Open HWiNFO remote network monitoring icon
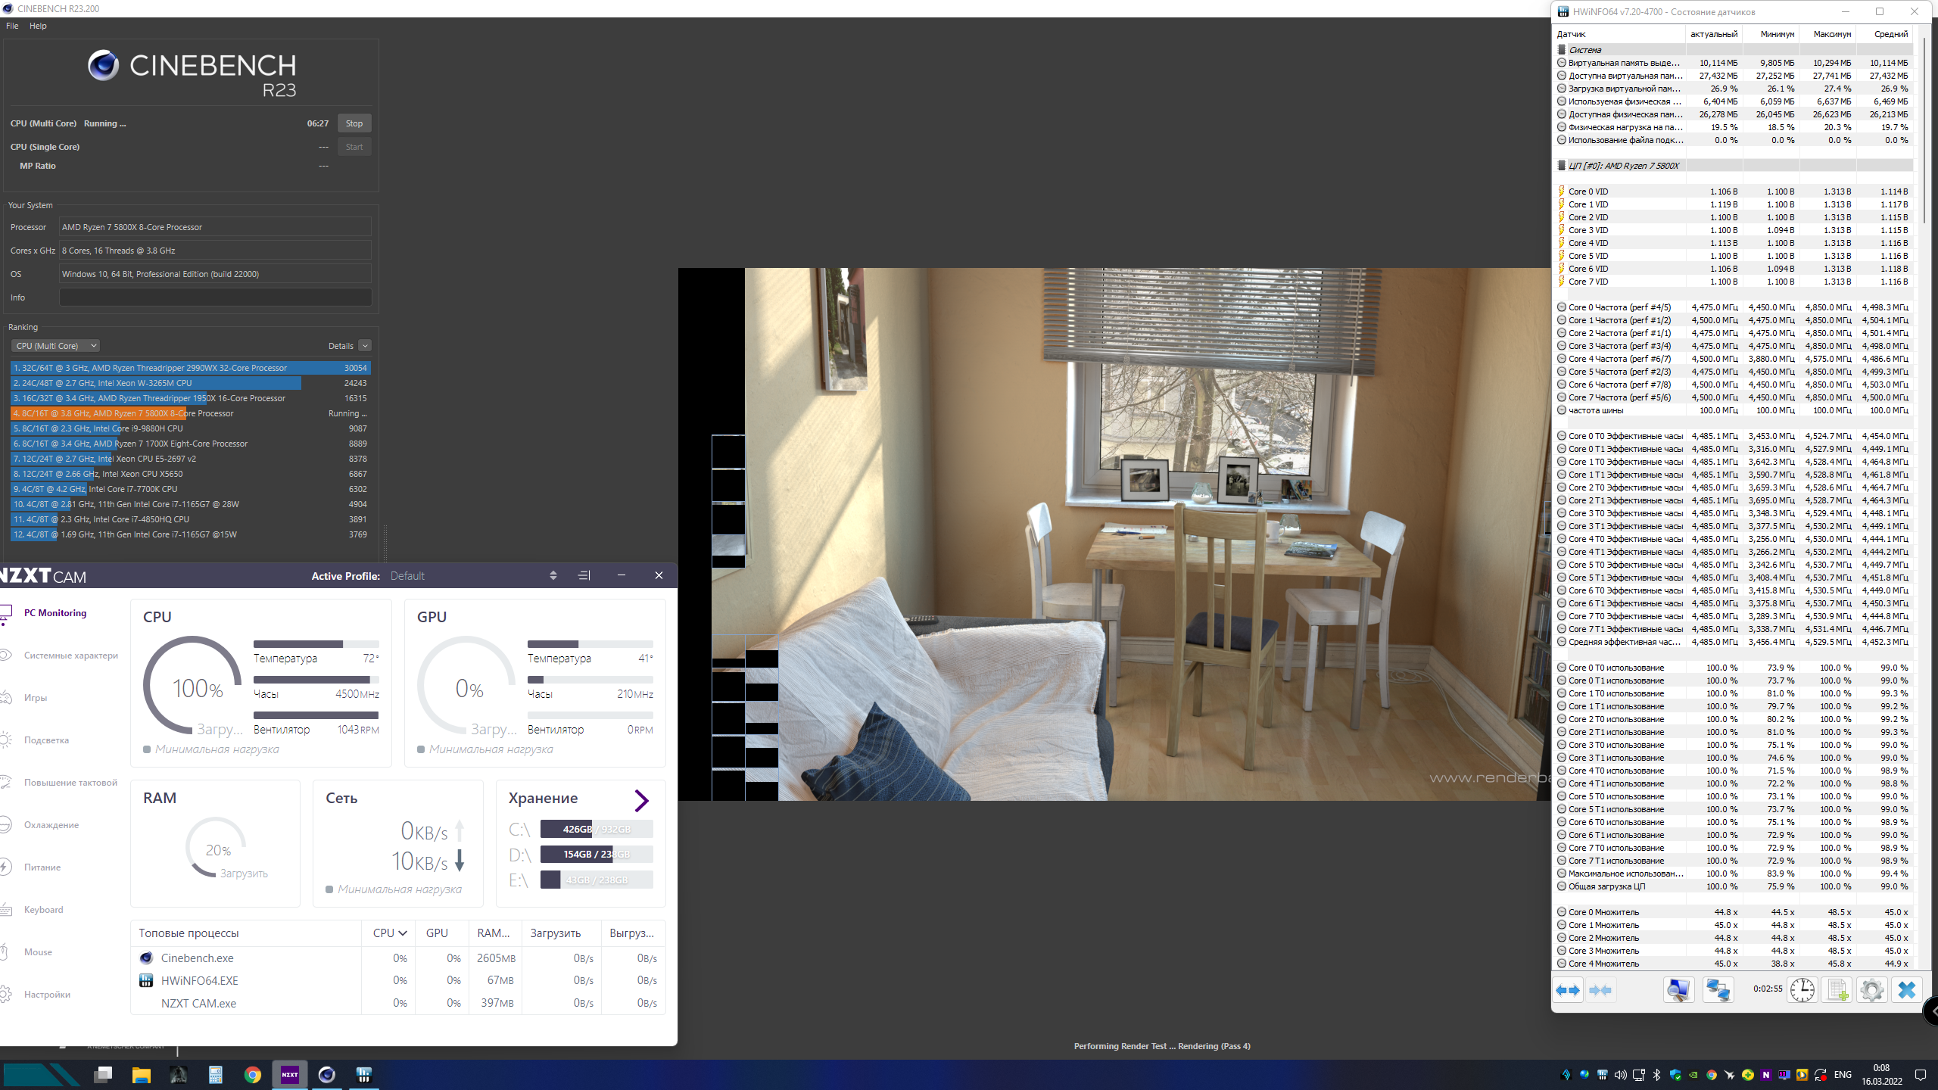 coord(1718,990)
